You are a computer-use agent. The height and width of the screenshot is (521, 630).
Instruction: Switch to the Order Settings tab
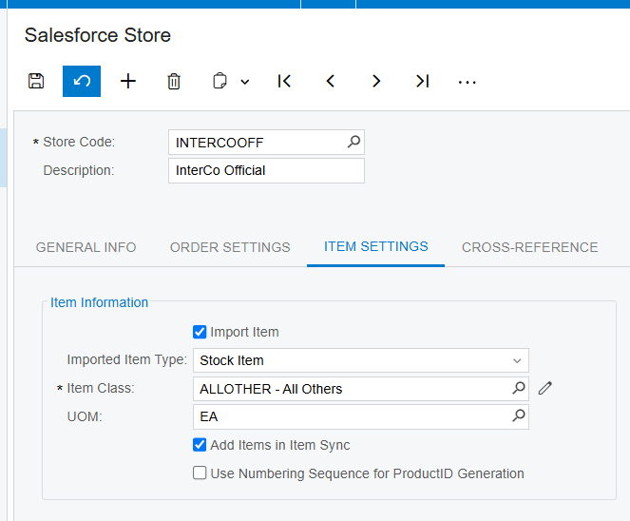[x=230, y=247]
